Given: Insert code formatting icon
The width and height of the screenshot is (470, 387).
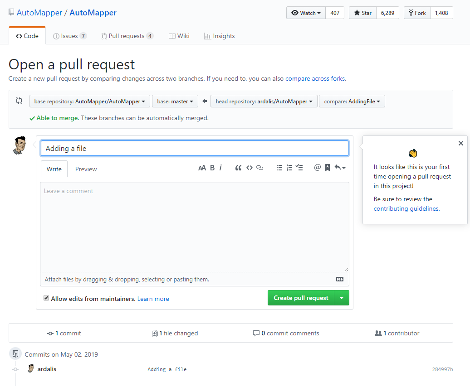Looking at the screenshot, I should [x=250, y=168].
